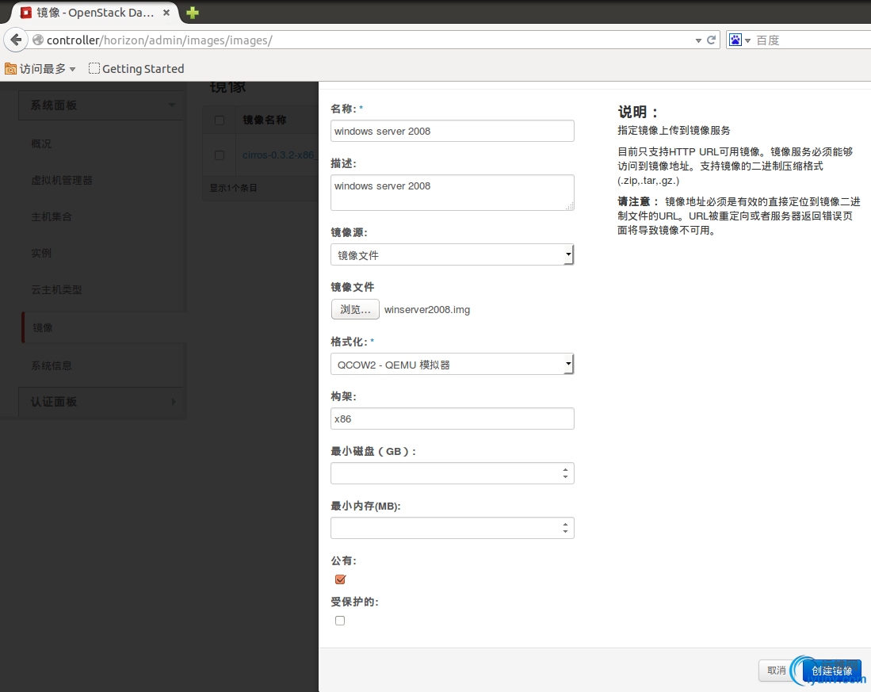The height and width of the screenshot is (692, 871).
Task: Click the 镜像名称 column header
Action: pyautogui.click(x=265, y=120)
